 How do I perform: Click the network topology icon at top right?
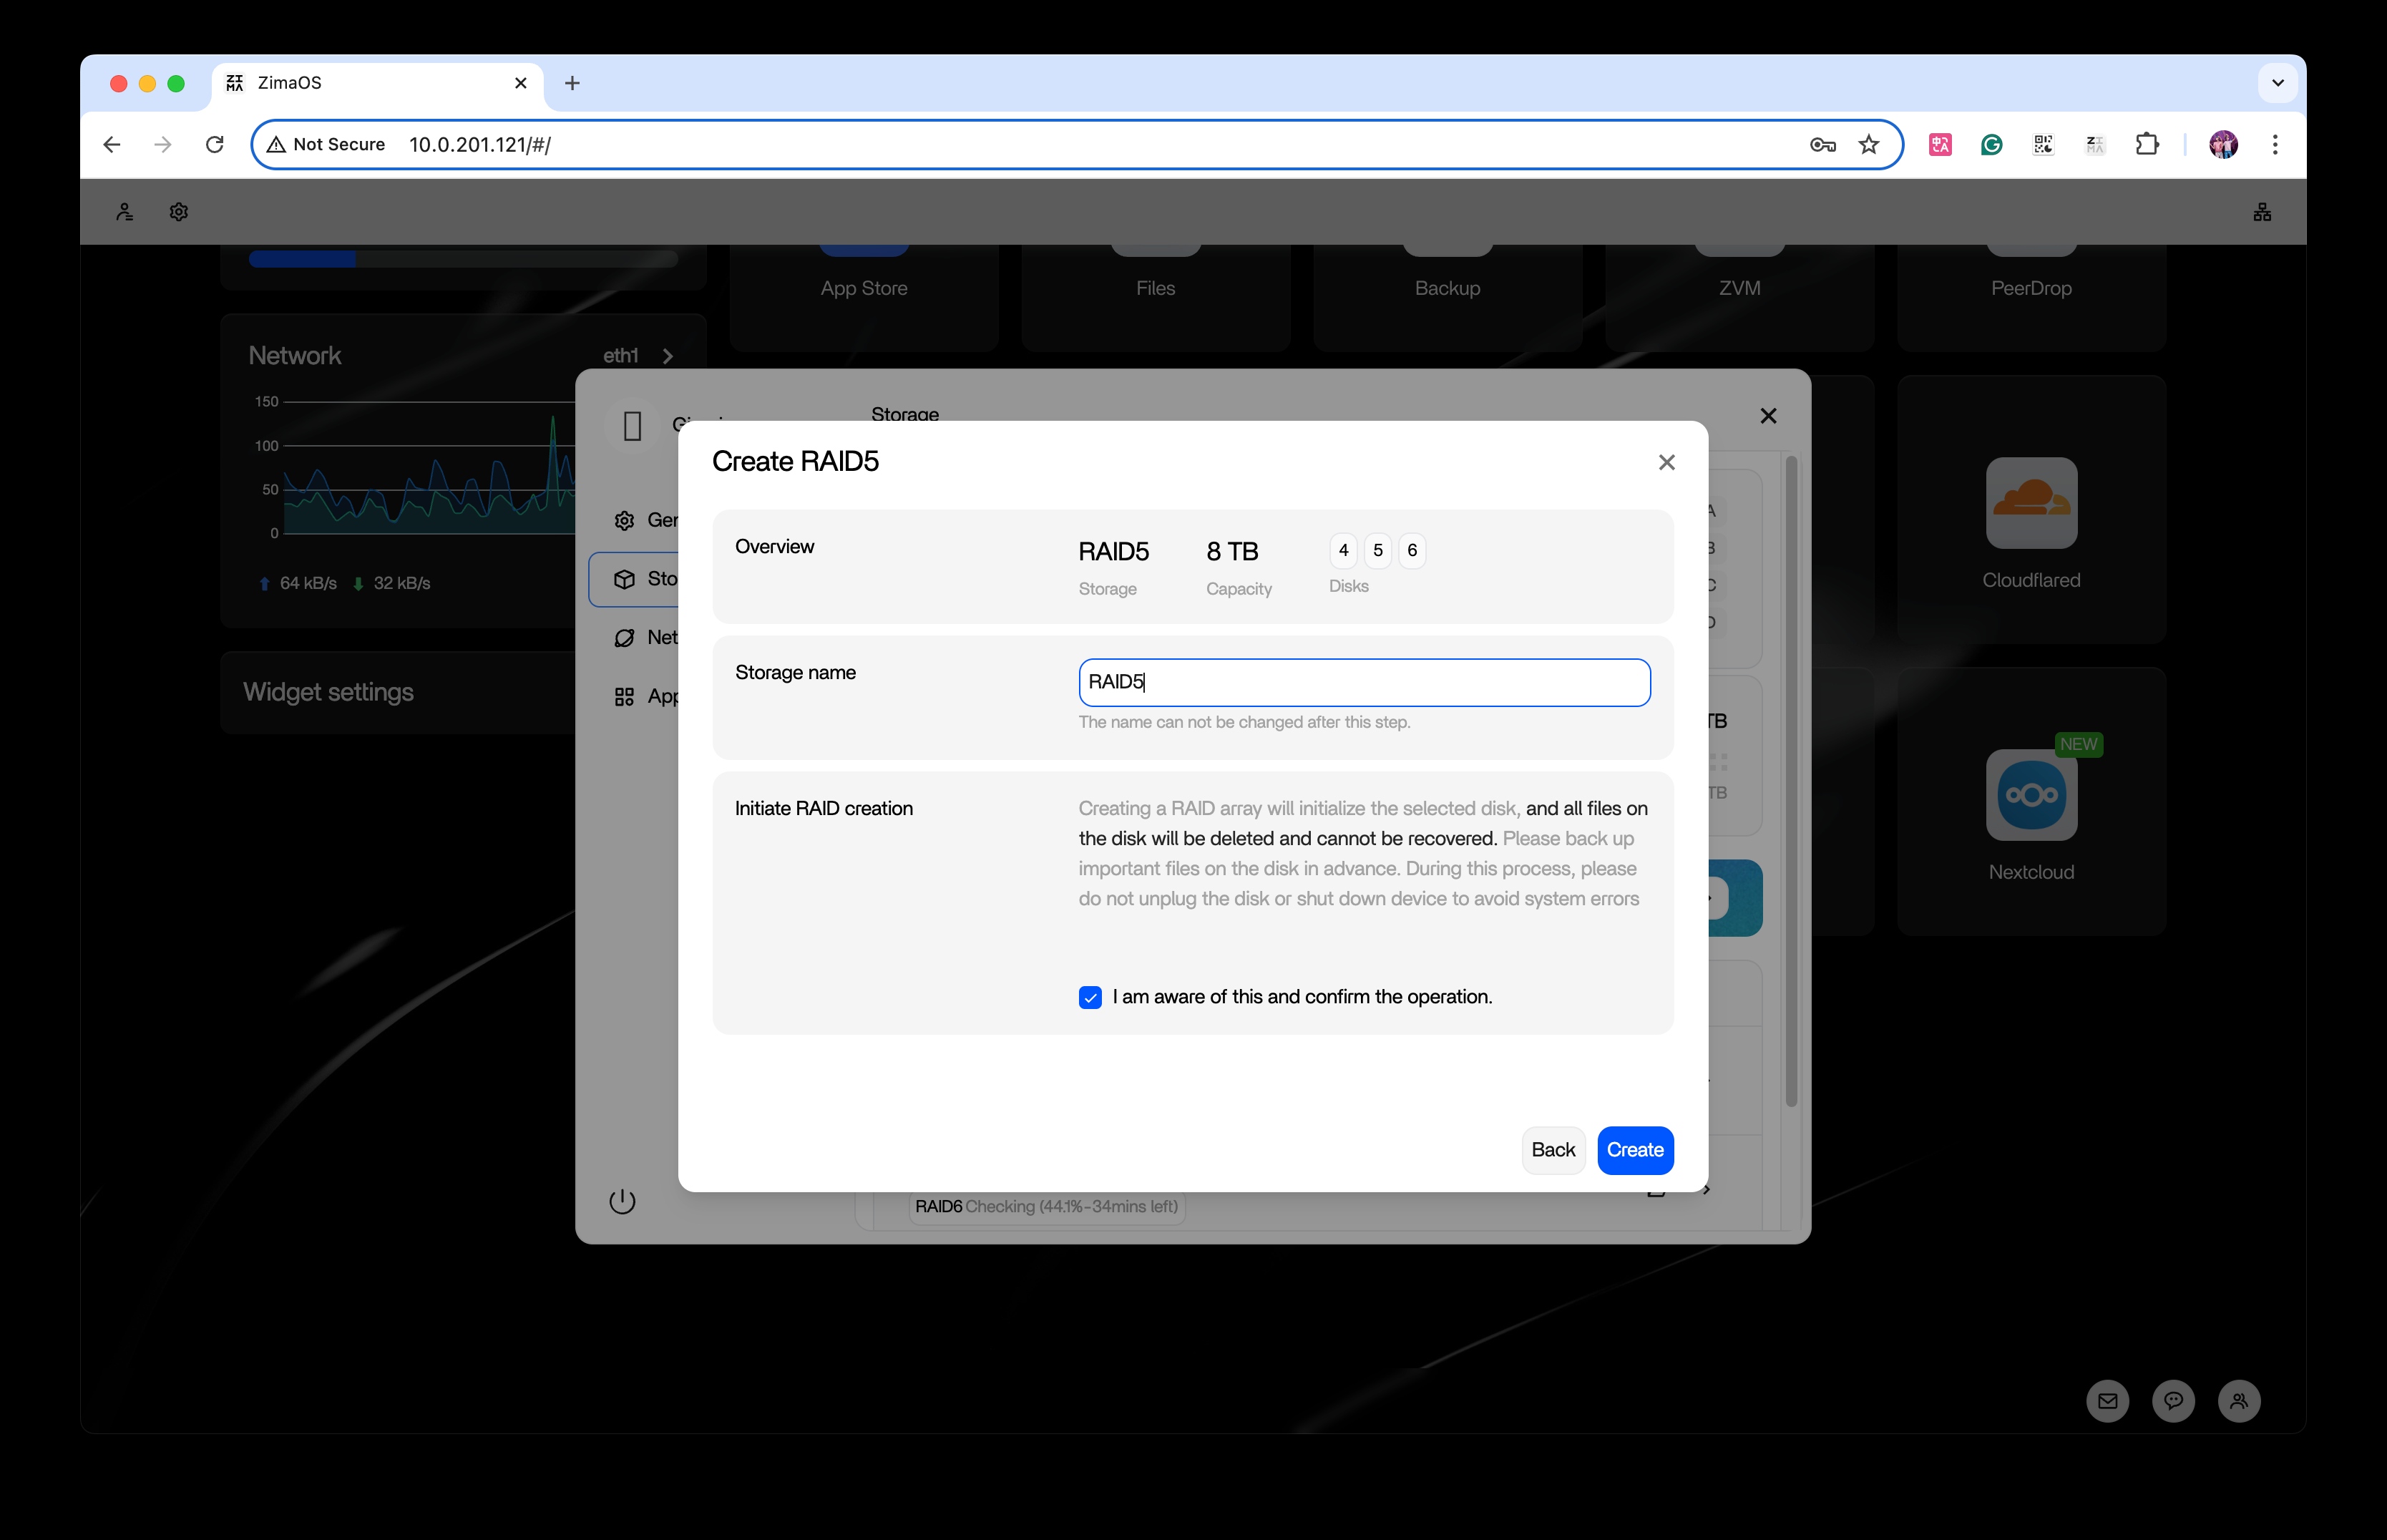coord(2262,212)
